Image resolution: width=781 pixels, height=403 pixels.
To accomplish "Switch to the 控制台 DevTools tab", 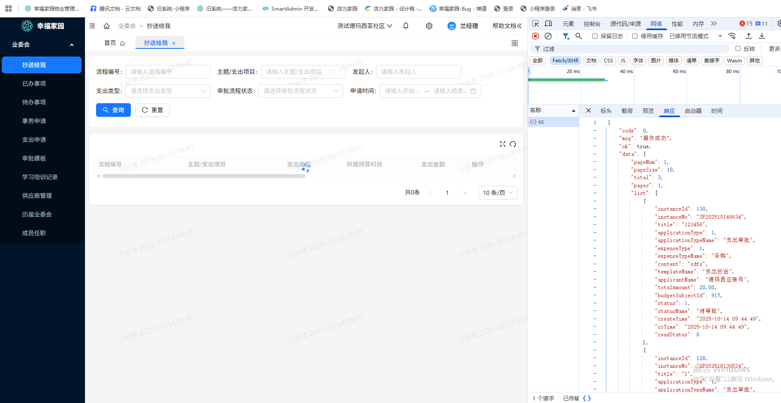I will [592, 24].
